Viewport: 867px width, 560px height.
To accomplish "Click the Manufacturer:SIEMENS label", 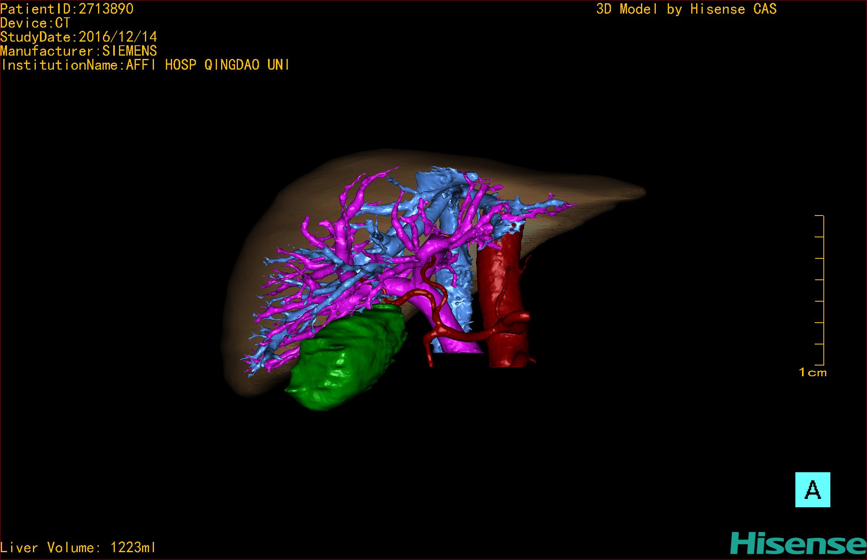I will pyautogui.click(x=78, y=51).
